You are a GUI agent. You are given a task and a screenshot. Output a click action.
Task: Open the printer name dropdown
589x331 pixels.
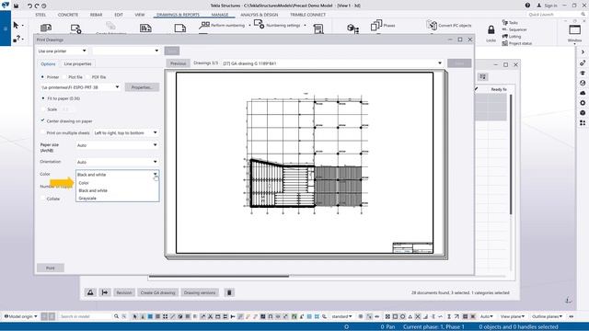coord(80,87)
